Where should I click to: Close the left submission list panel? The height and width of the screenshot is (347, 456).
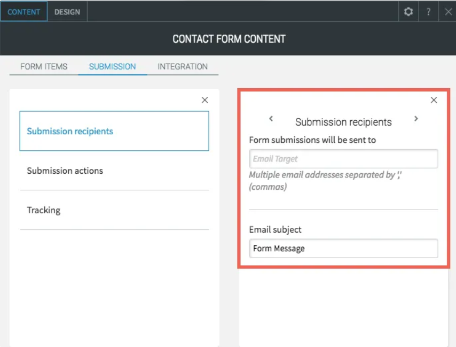coord(205,100)
